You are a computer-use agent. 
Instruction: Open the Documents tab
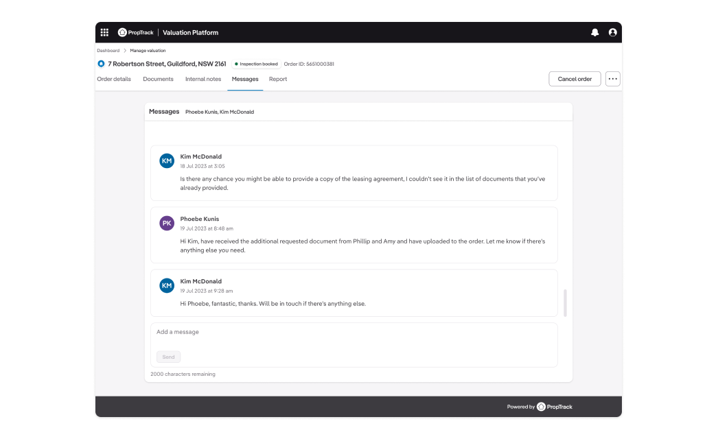click(158, 79)
